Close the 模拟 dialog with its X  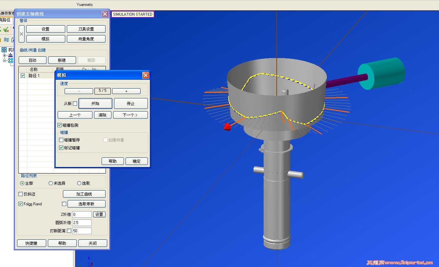point(146,75)
